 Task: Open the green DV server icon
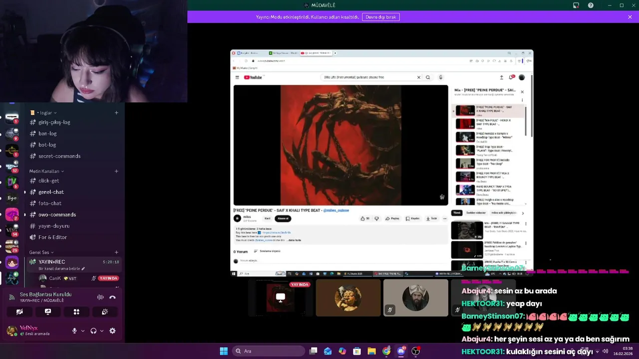12,181
